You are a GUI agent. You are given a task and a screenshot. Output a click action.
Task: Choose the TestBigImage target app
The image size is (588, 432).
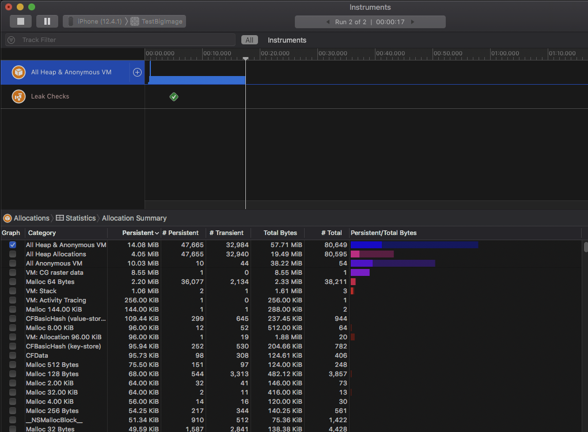[x=157, y=21]
